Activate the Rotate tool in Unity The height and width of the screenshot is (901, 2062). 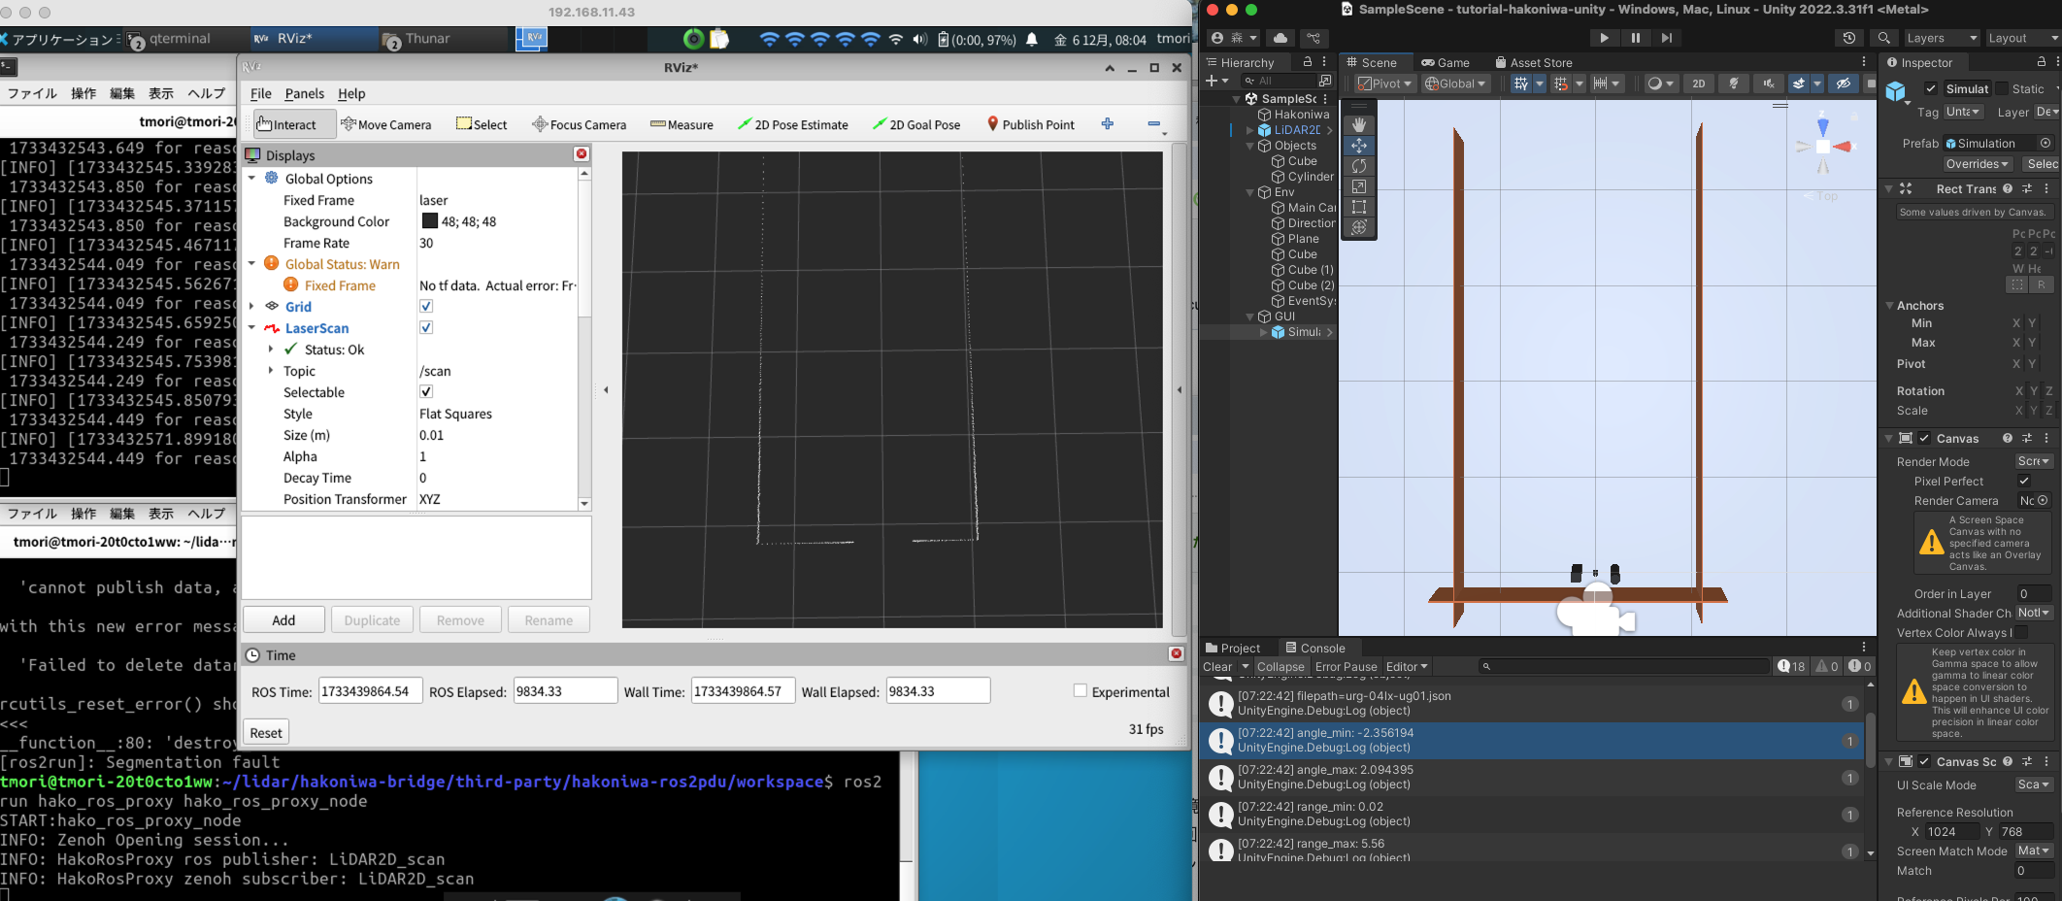coord(1358,166)
